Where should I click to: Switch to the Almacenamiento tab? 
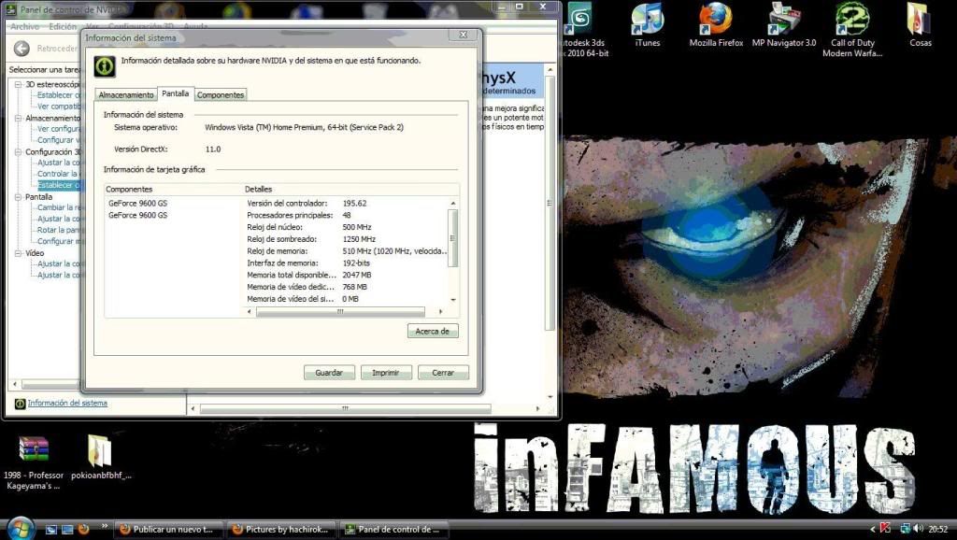click(x=126, y=94)
